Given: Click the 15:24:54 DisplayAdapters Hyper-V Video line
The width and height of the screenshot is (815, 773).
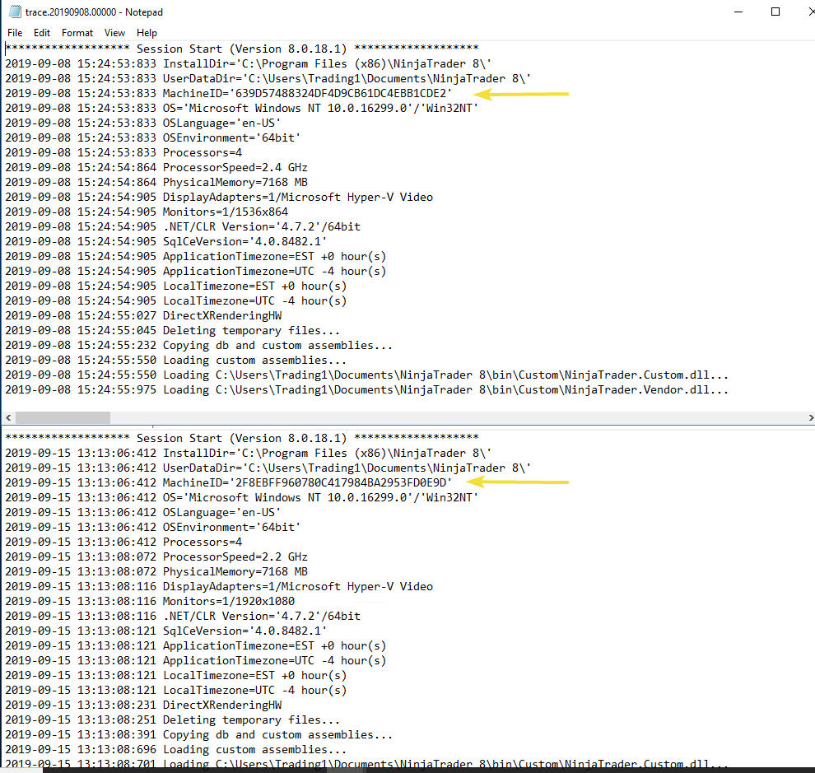Looking at the screenshot, I should pos(219,197).
